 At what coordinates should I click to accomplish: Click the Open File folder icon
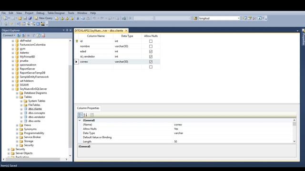pyautogui.click(x=20, y=18)
